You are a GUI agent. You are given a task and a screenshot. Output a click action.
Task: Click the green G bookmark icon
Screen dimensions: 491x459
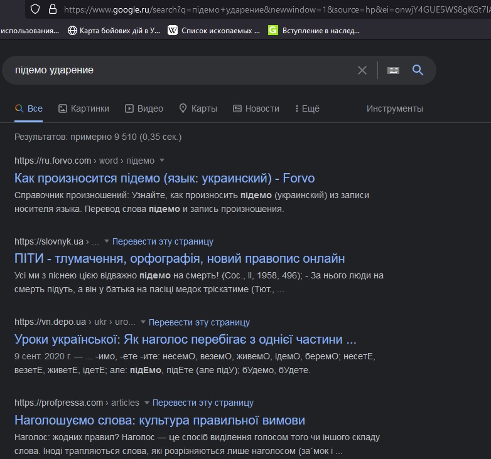click(273, 30)
